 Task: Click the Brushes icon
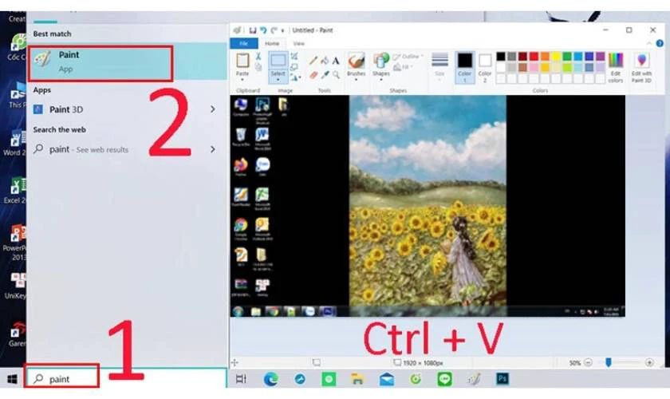pos(356,61)
